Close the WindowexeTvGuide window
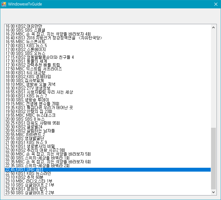221x200 pixels. pyautogui.click(x=216, y=4)
